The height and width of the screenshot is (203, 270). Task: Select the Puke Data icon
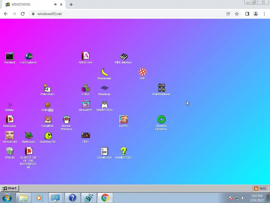coord(47,90)
